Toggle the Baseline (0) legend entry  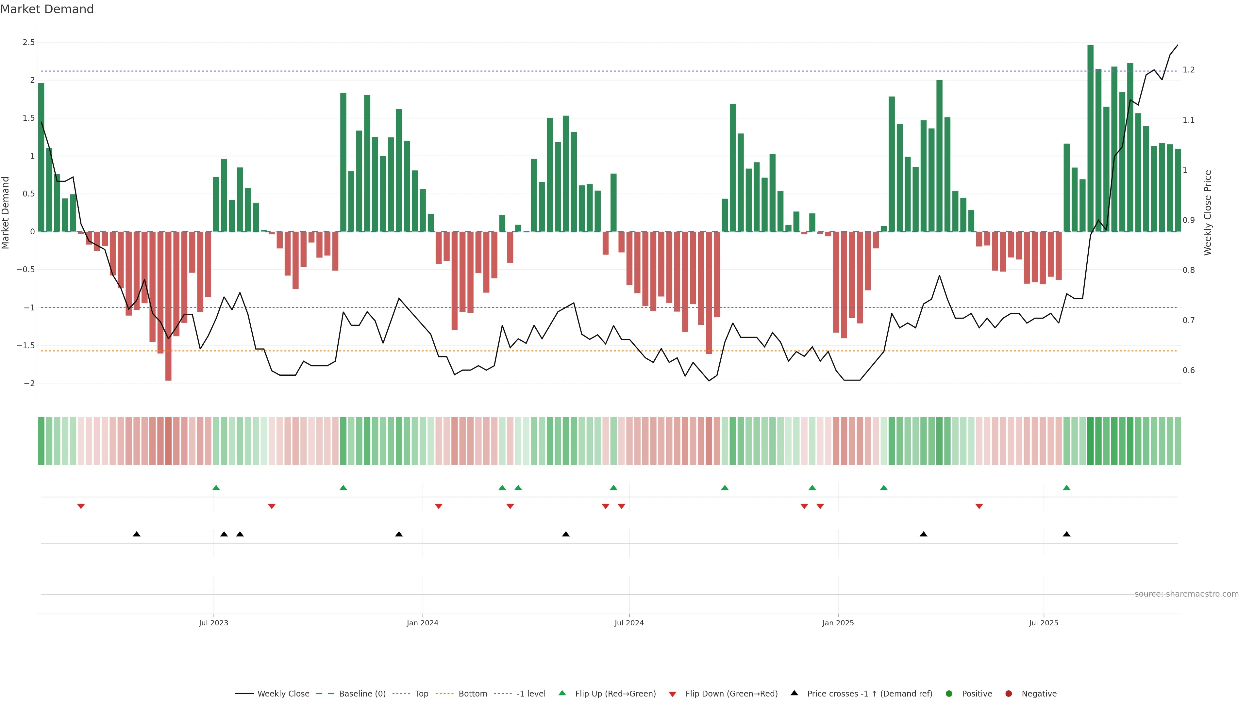[x=362, y=694]
